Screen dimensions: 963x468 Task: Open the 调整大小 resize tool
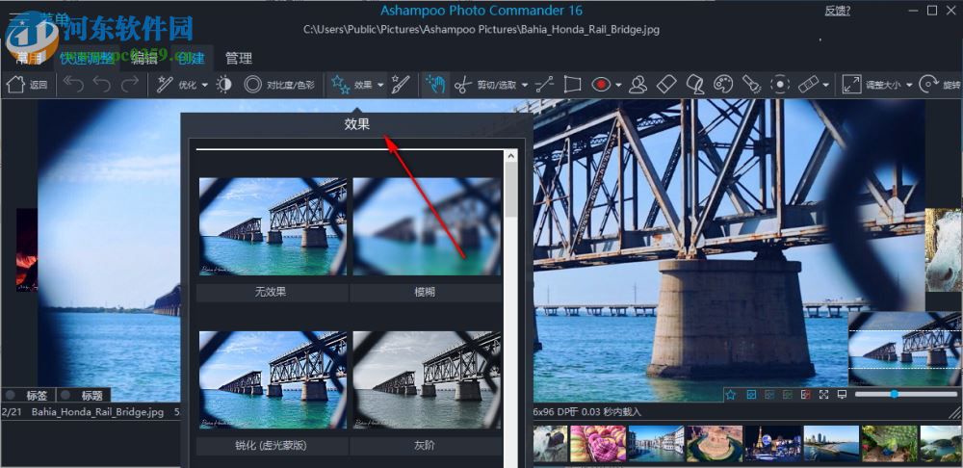872,85
